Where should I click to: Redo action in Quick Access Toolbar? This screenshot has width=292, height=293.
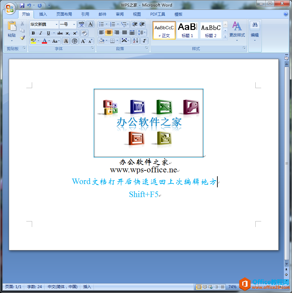point(40,6)
